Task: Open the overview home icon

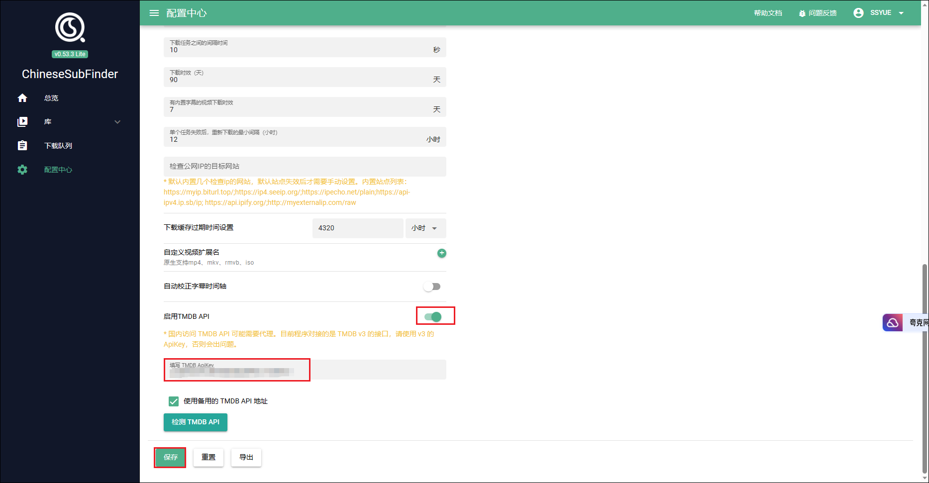Action: 22,98
